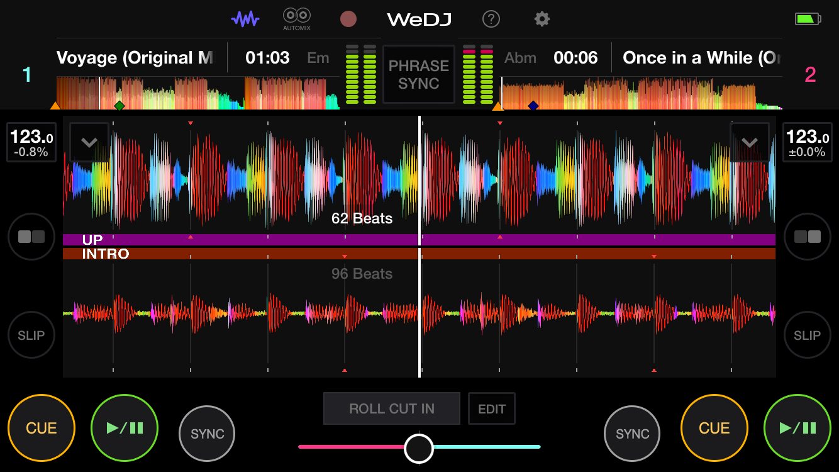Click the crossfader knob
839x472 pixels.
click(x=419, y=448)
